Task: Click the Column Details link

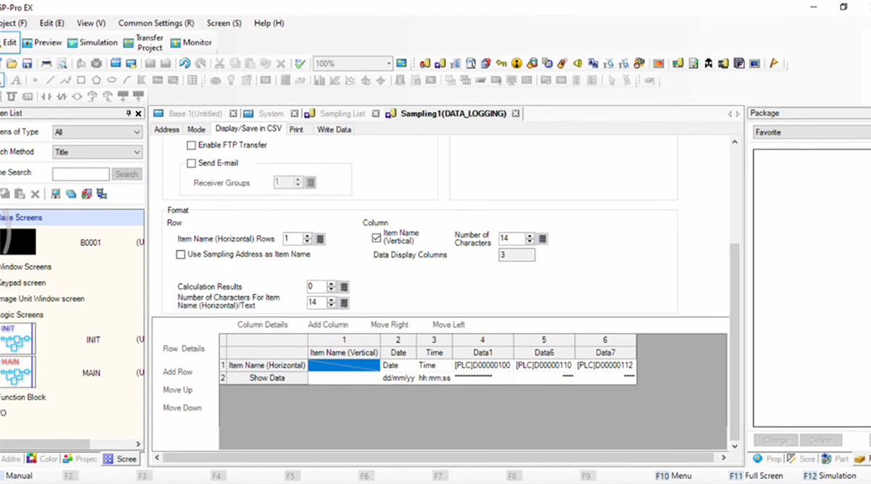Action: point(262,324)
